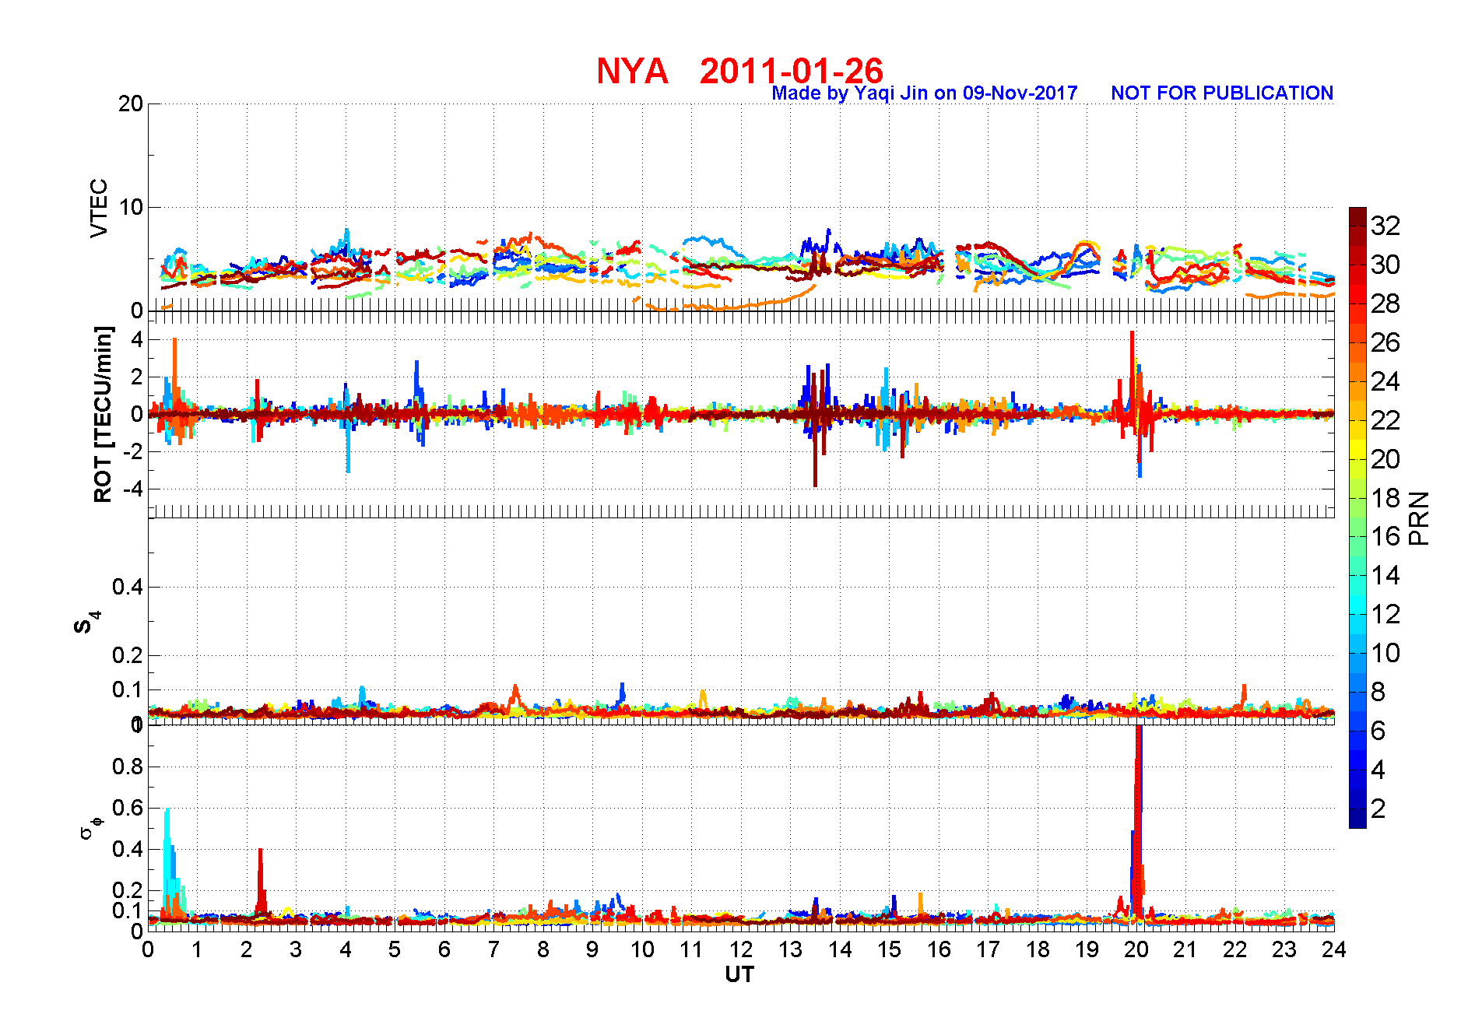Select the S4 y-axis label
This screenshot has width=1482, height=1035.
tap(86, 623)
